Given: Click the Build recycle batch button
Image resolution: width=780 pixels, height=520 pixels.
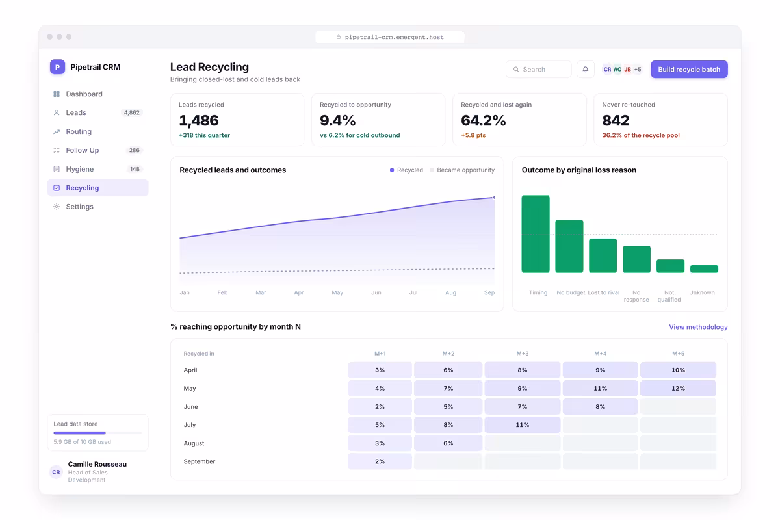Looking at the screenshot, I should pyautogui.click(x=689, y=69).
